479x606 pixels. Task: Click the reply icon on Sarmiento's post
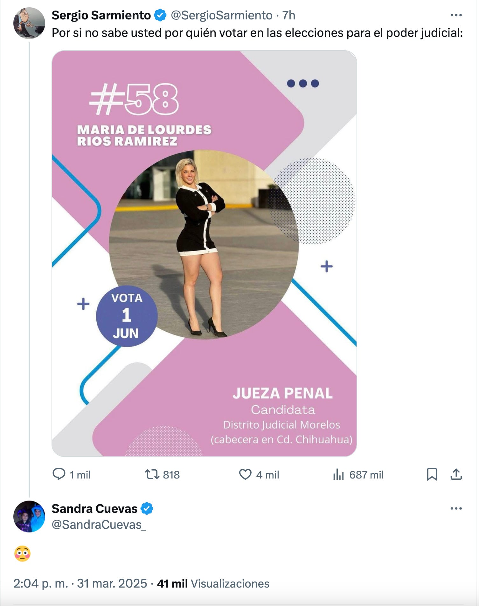(x=59, y=474)
